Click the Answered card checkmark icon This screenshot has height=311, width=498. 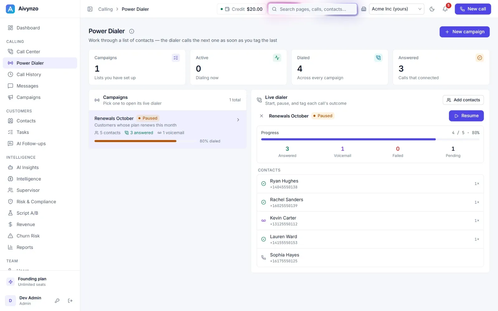point(480,58)
